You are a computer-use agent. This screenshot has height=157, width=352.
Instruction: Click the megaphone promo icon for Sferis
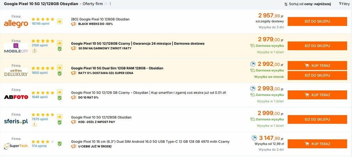pos(74,122)
